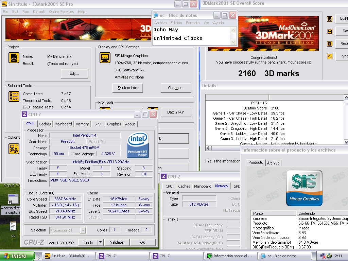Screen dimensions: 348x261
Task: Click the left arrow of results horizontal scrollbar
Action: (x=208, y=148)
